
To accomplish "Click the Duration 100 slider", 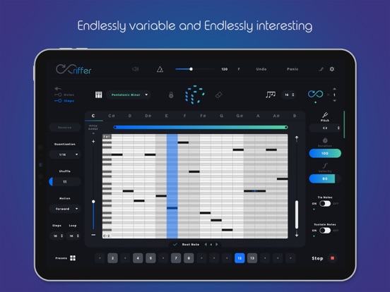I will pos(325,154).
